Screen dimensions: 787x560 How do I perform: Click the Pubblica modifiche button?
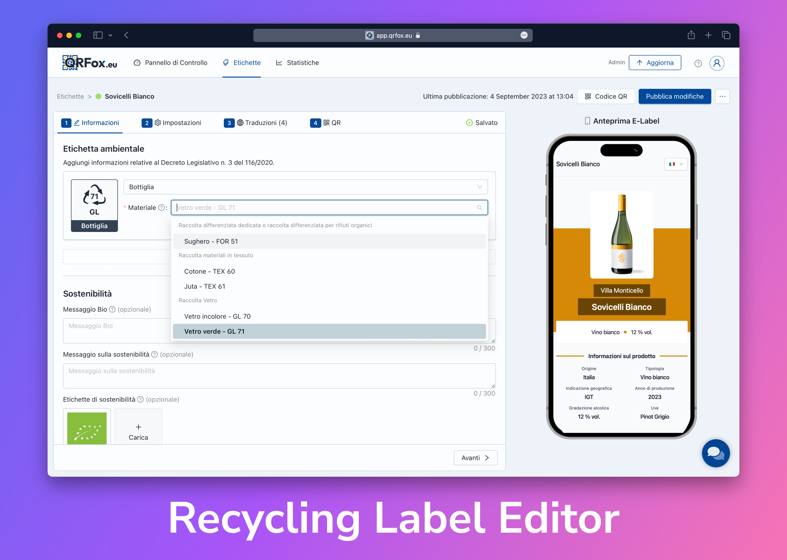[674, 97]
